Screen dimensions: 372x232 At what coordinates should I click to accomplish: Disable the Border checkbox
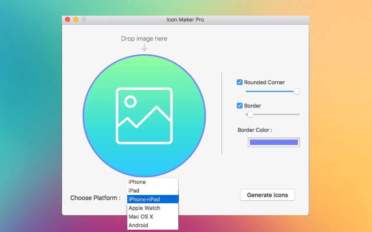tap(239, 106)
